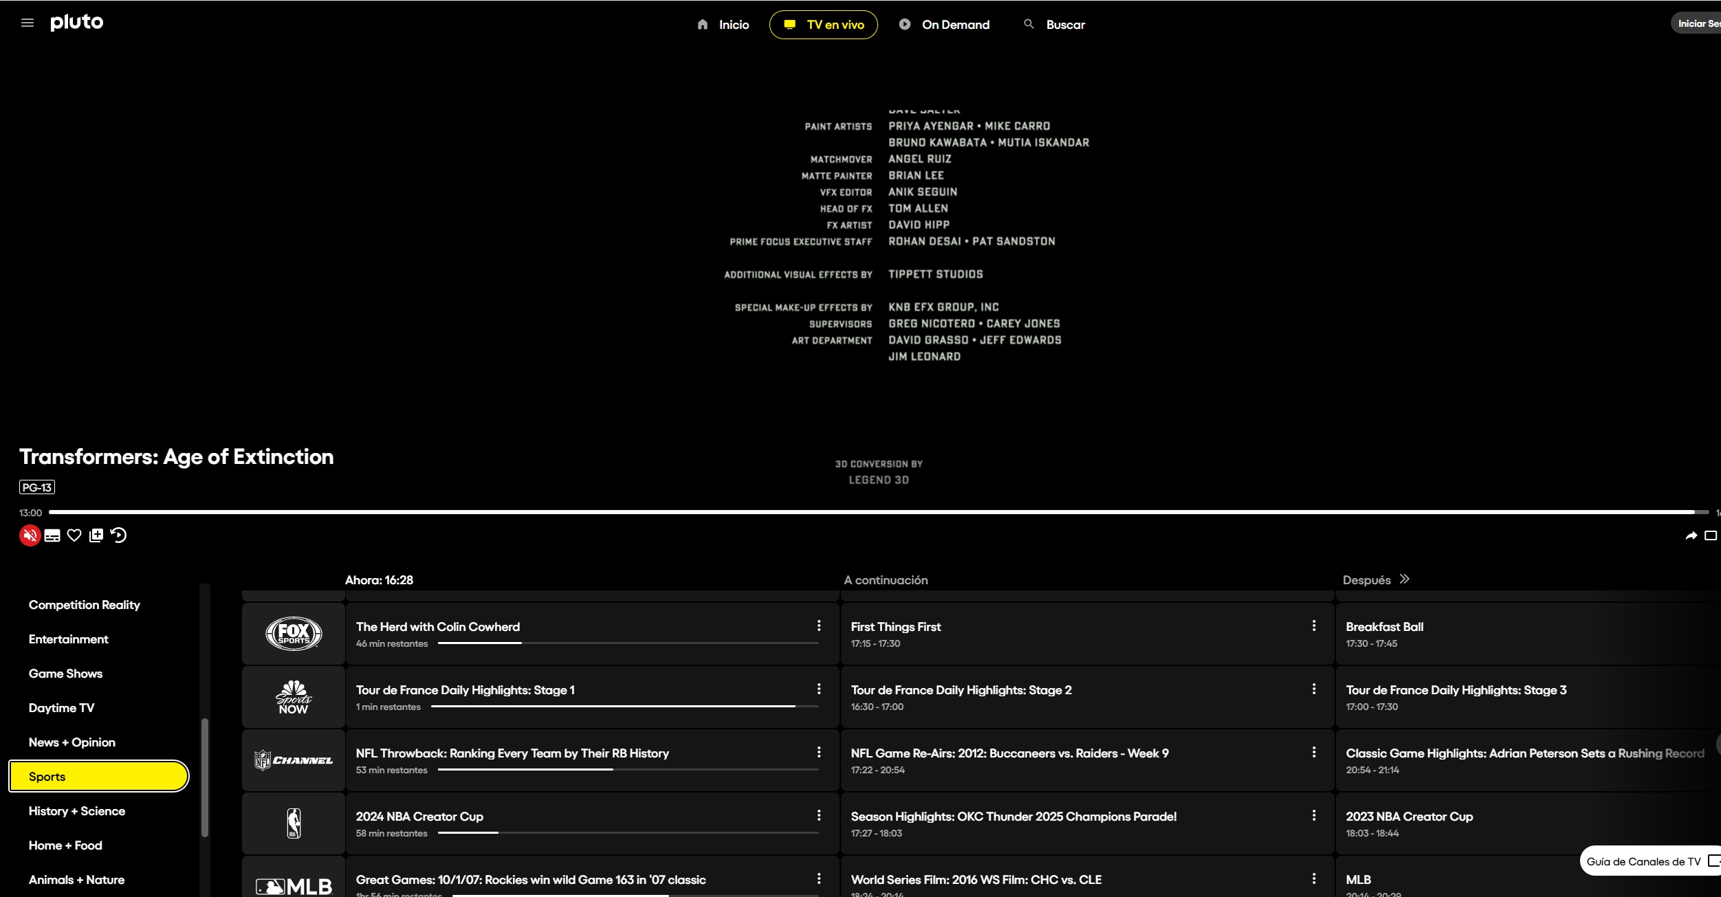Open the History + Science category

click(x=77, y=811)
